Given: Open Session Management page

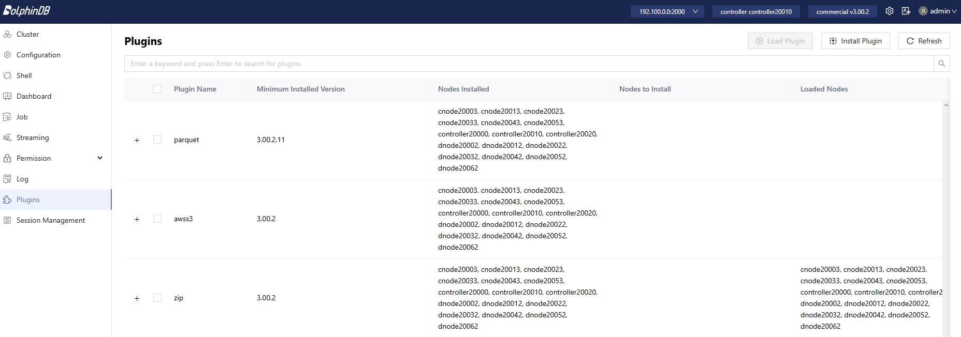Looking at the screenshot, I should click(x=51, y=220).
